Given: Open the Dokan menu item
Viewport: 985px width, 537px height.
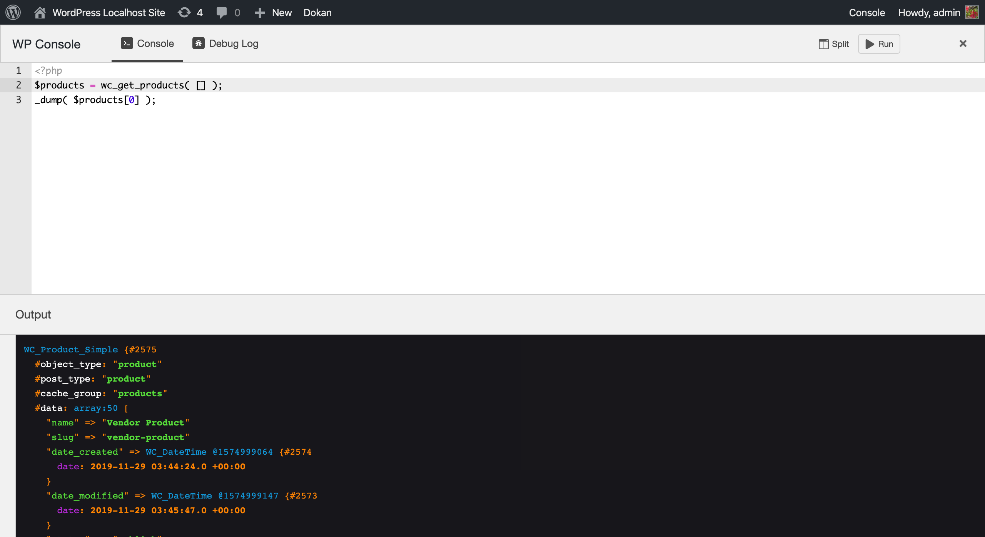Looking at the screenshot, I should [317, 13].
